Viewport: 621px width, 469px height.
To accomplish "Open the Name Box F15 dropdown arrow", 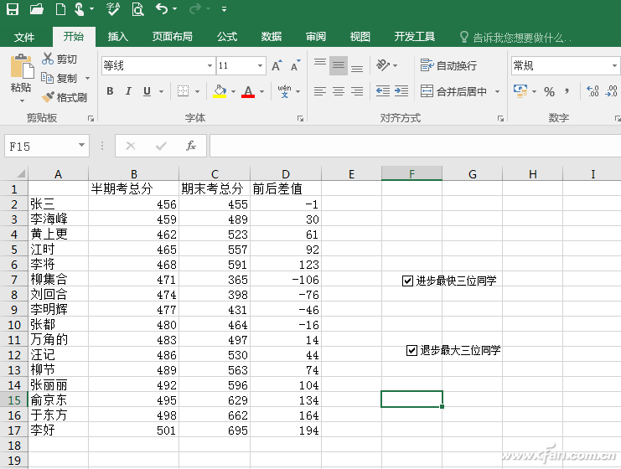I will point(81,145).
